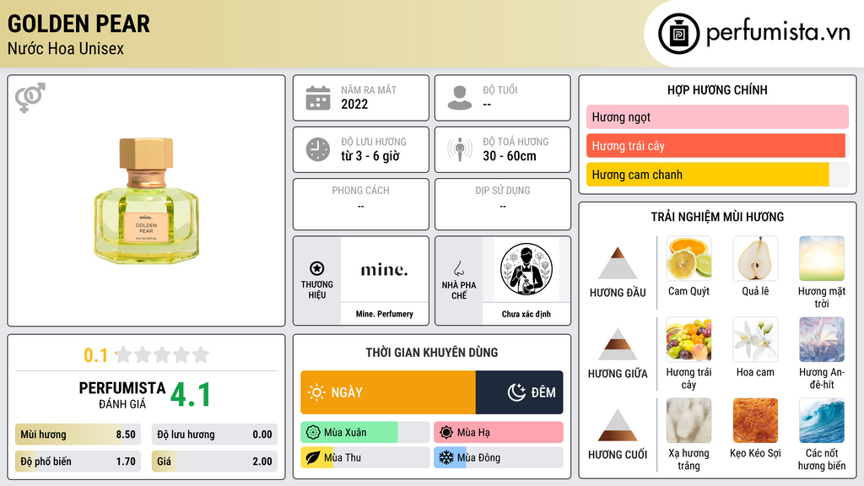Click the Đêm nighttime usage segment
Screen dimensions: 864x486
519,392
